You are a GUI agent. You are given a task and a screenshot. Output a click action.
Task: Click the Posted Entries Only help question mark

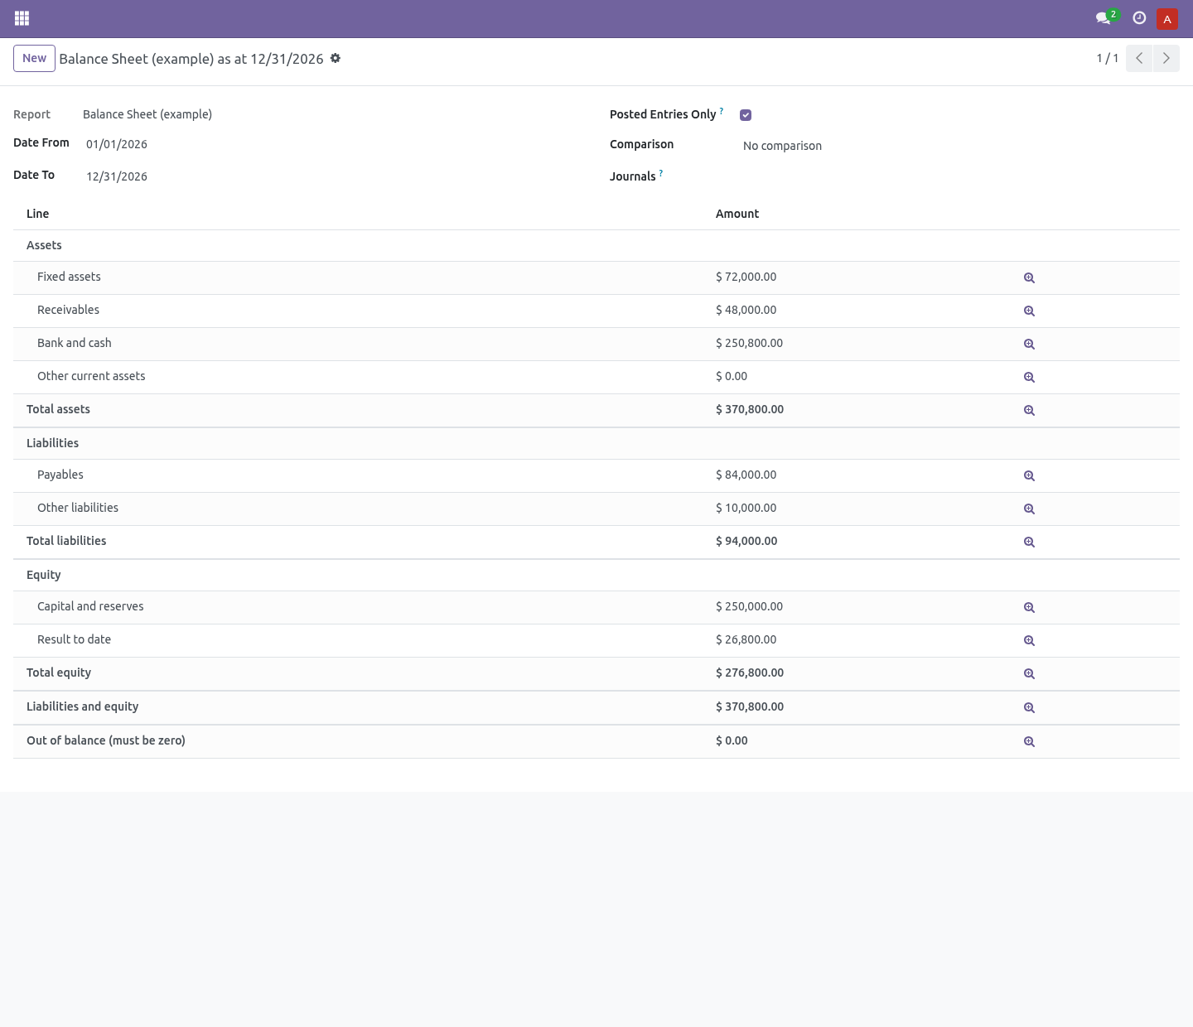722,111
